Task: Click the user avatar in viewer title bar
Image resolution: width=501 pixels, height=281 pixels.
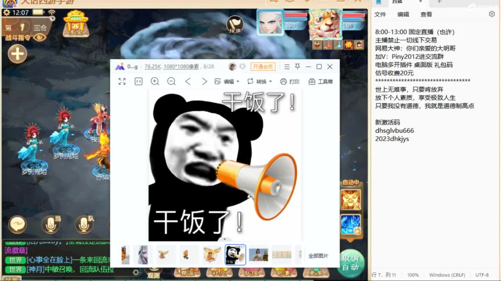Action: 232,67
